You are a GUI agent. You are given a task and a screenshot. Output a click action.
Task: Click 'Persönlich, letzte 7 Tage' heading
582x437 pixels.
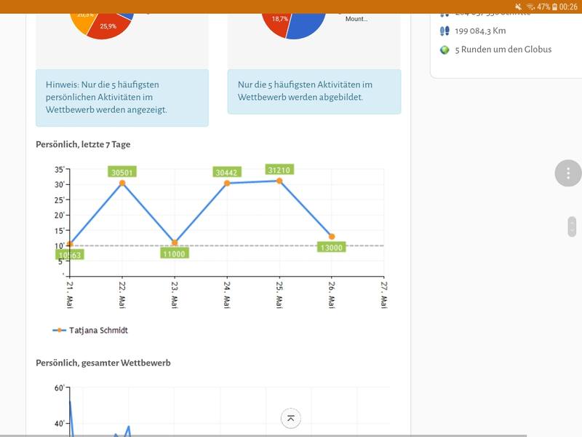click(x=83, y=144)
